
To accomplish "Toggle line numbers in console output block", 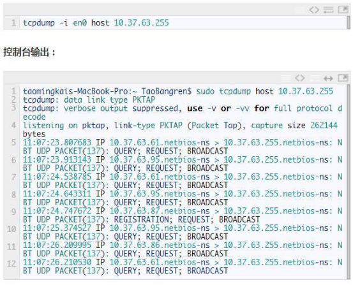I will (286, 78).
